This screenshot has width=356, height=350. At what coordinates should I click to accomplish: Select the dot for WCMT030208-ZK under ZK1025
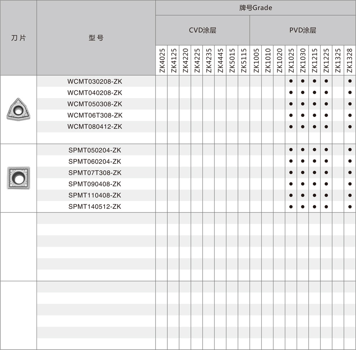click(291, 81)
